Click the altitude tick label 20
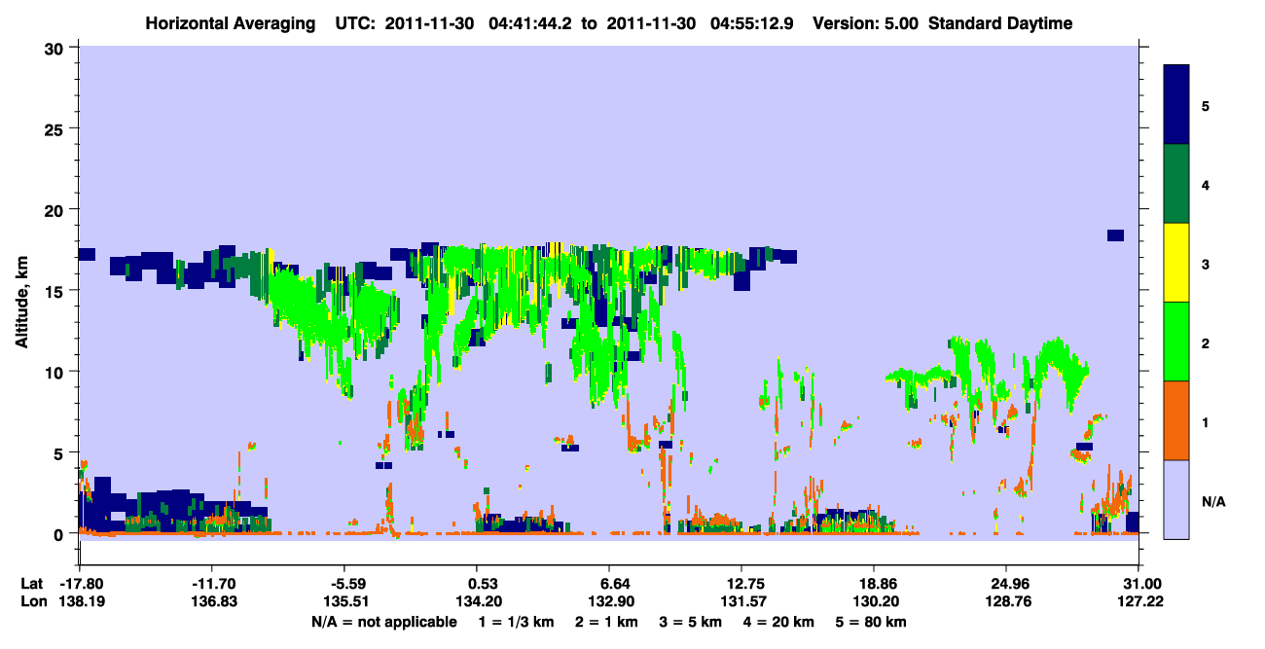 pyautogui.click(x=56, y=209)
